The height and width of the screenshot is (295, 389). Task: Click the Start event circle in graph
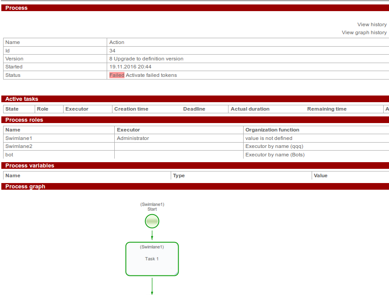[x=152, y=221]
